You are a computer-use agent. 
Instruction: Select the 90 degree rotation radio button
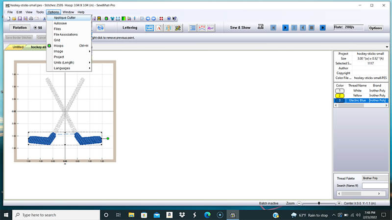[x=34, y=28]
